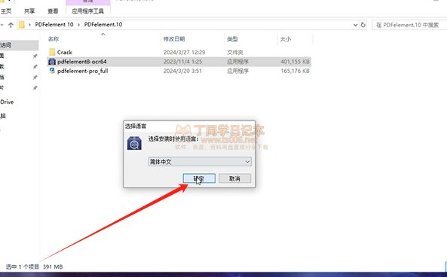Confirm language with the 确定 button
The width and height of the screenshot is (447, 277).
click(199, 178)
